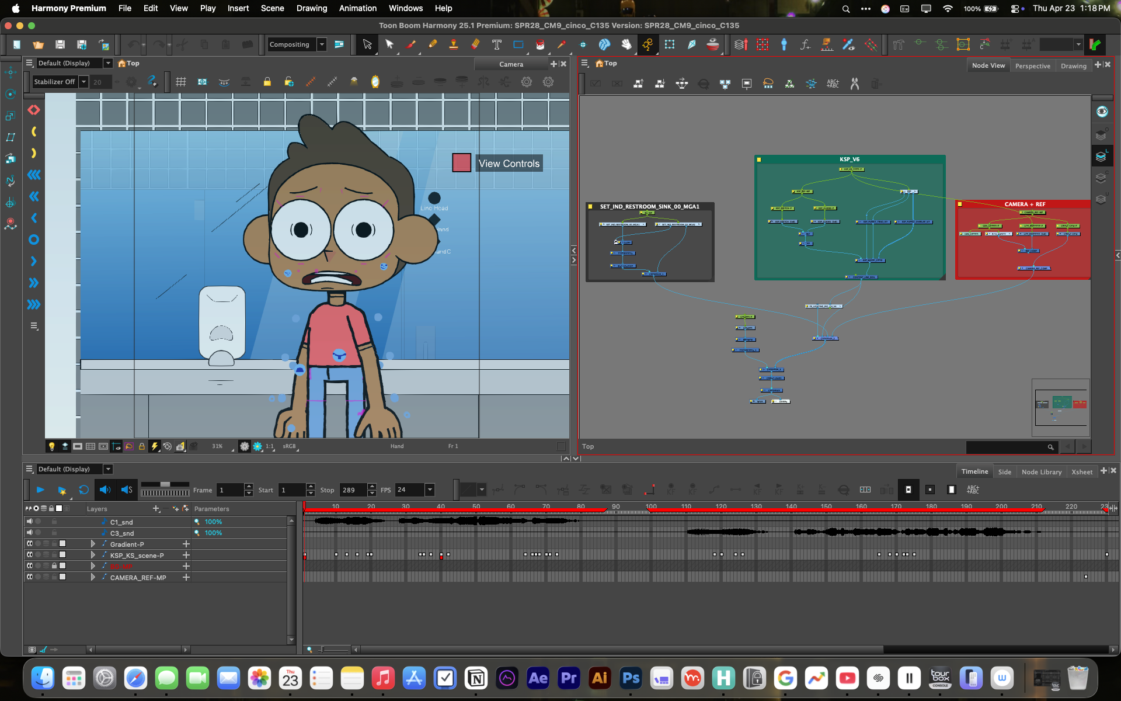The height and width of the screenshot is (701, 1121).
Task: Open the FPS 24 dropdown
Action: pyautogui.click(x=430, y=490)
